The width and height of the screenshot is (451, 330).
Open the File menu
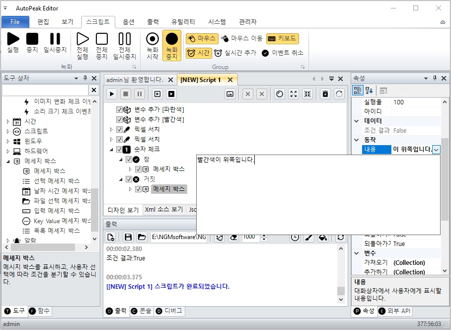(15, 22)
